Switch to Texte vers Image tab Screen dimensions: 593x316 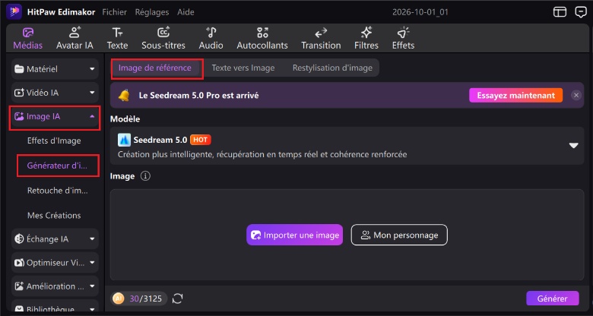click(243, 68)
